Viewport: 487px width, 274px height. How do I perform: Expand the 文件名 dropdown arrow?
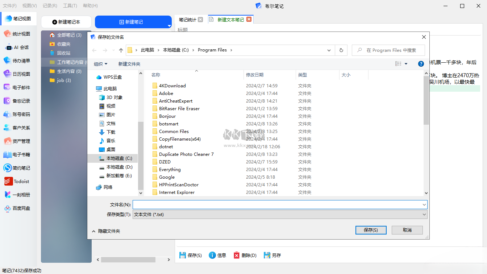[x=424, y=205]
